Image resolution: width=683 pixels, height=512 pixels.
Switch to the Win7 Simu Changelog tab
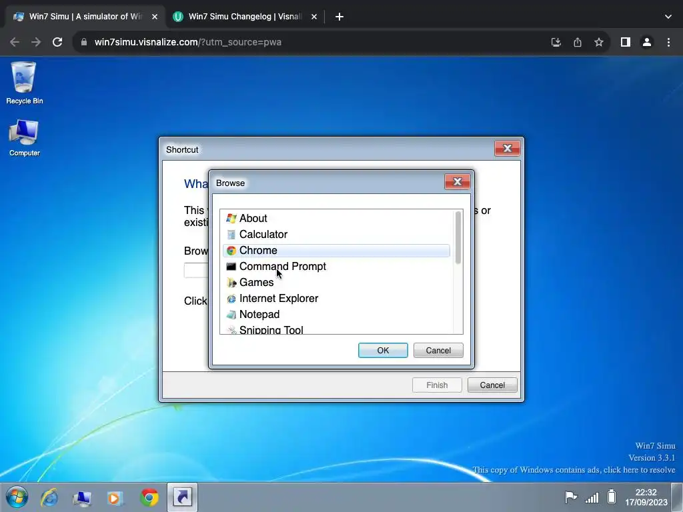coord(245,17)
